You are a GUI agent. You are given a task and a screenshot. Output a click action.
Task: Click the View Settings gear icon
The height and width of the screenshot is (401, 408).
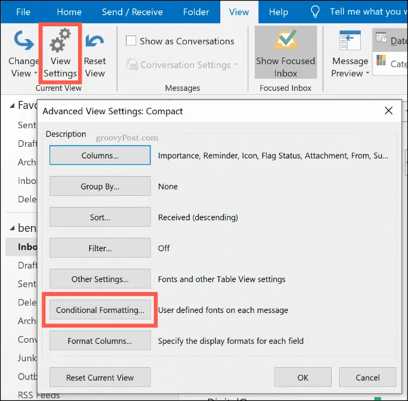(61, 41)
